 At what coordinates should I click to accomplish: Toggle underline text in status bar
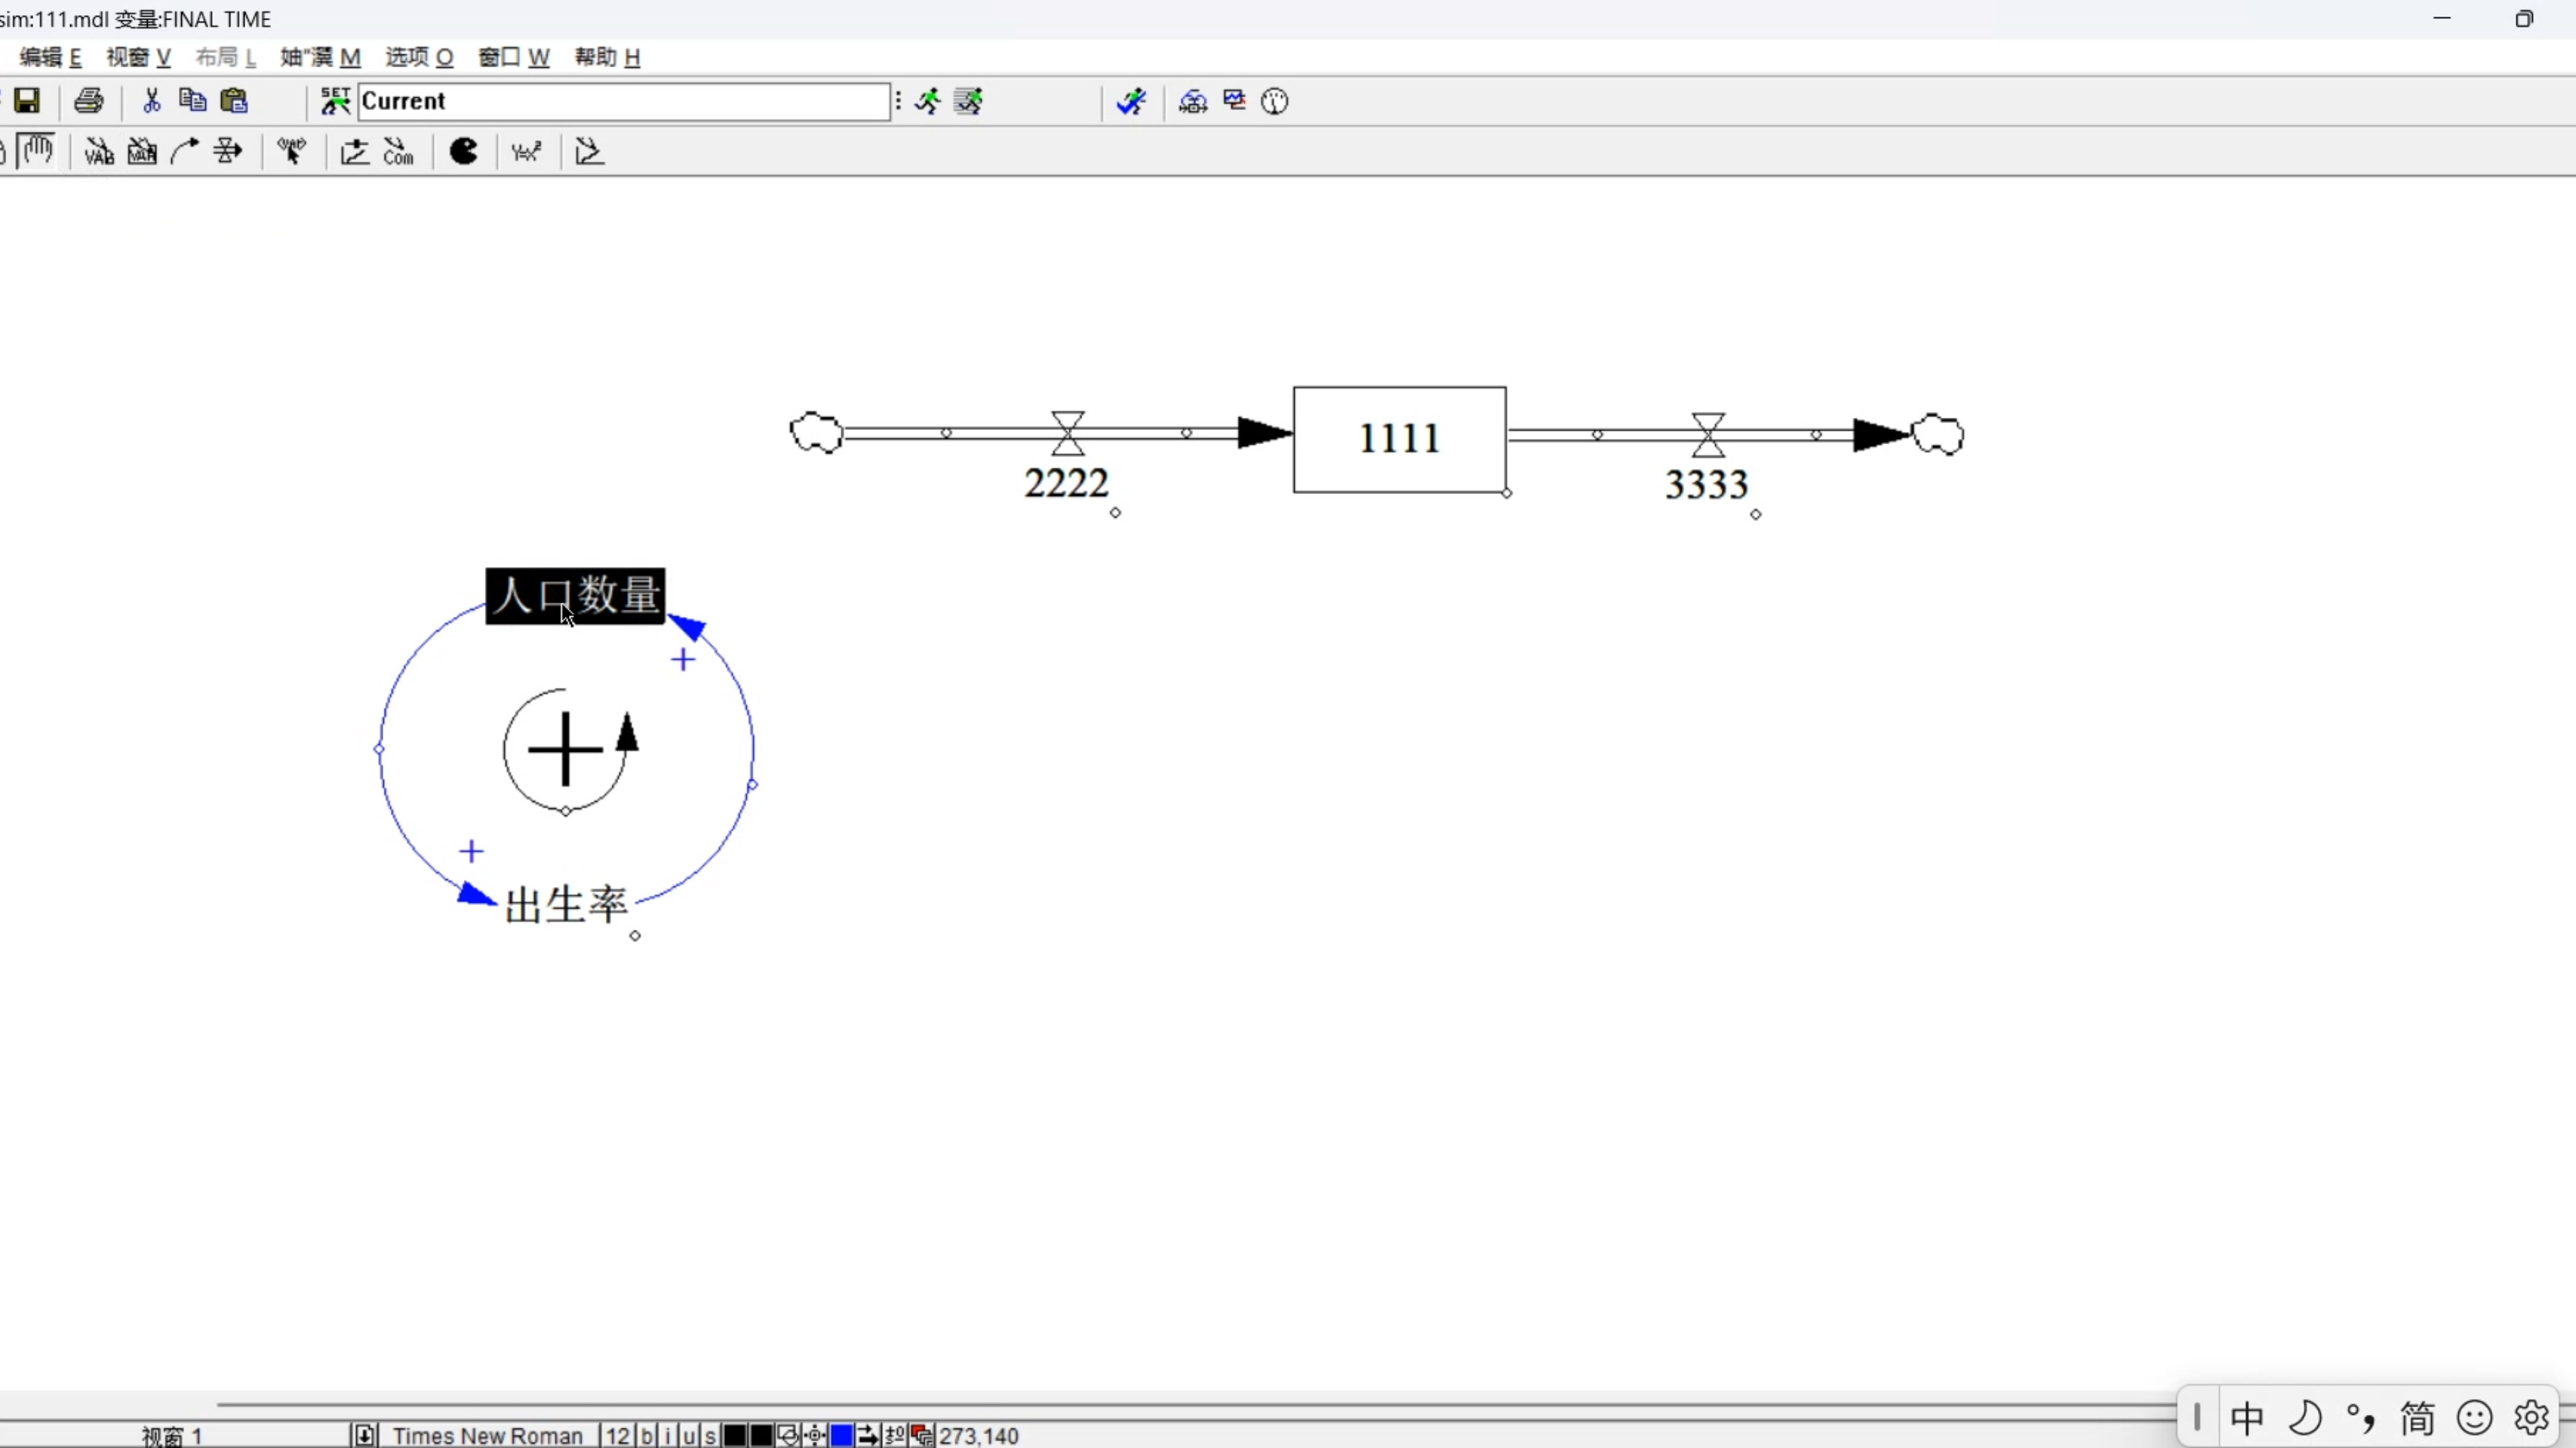[x=689, y=1436]
